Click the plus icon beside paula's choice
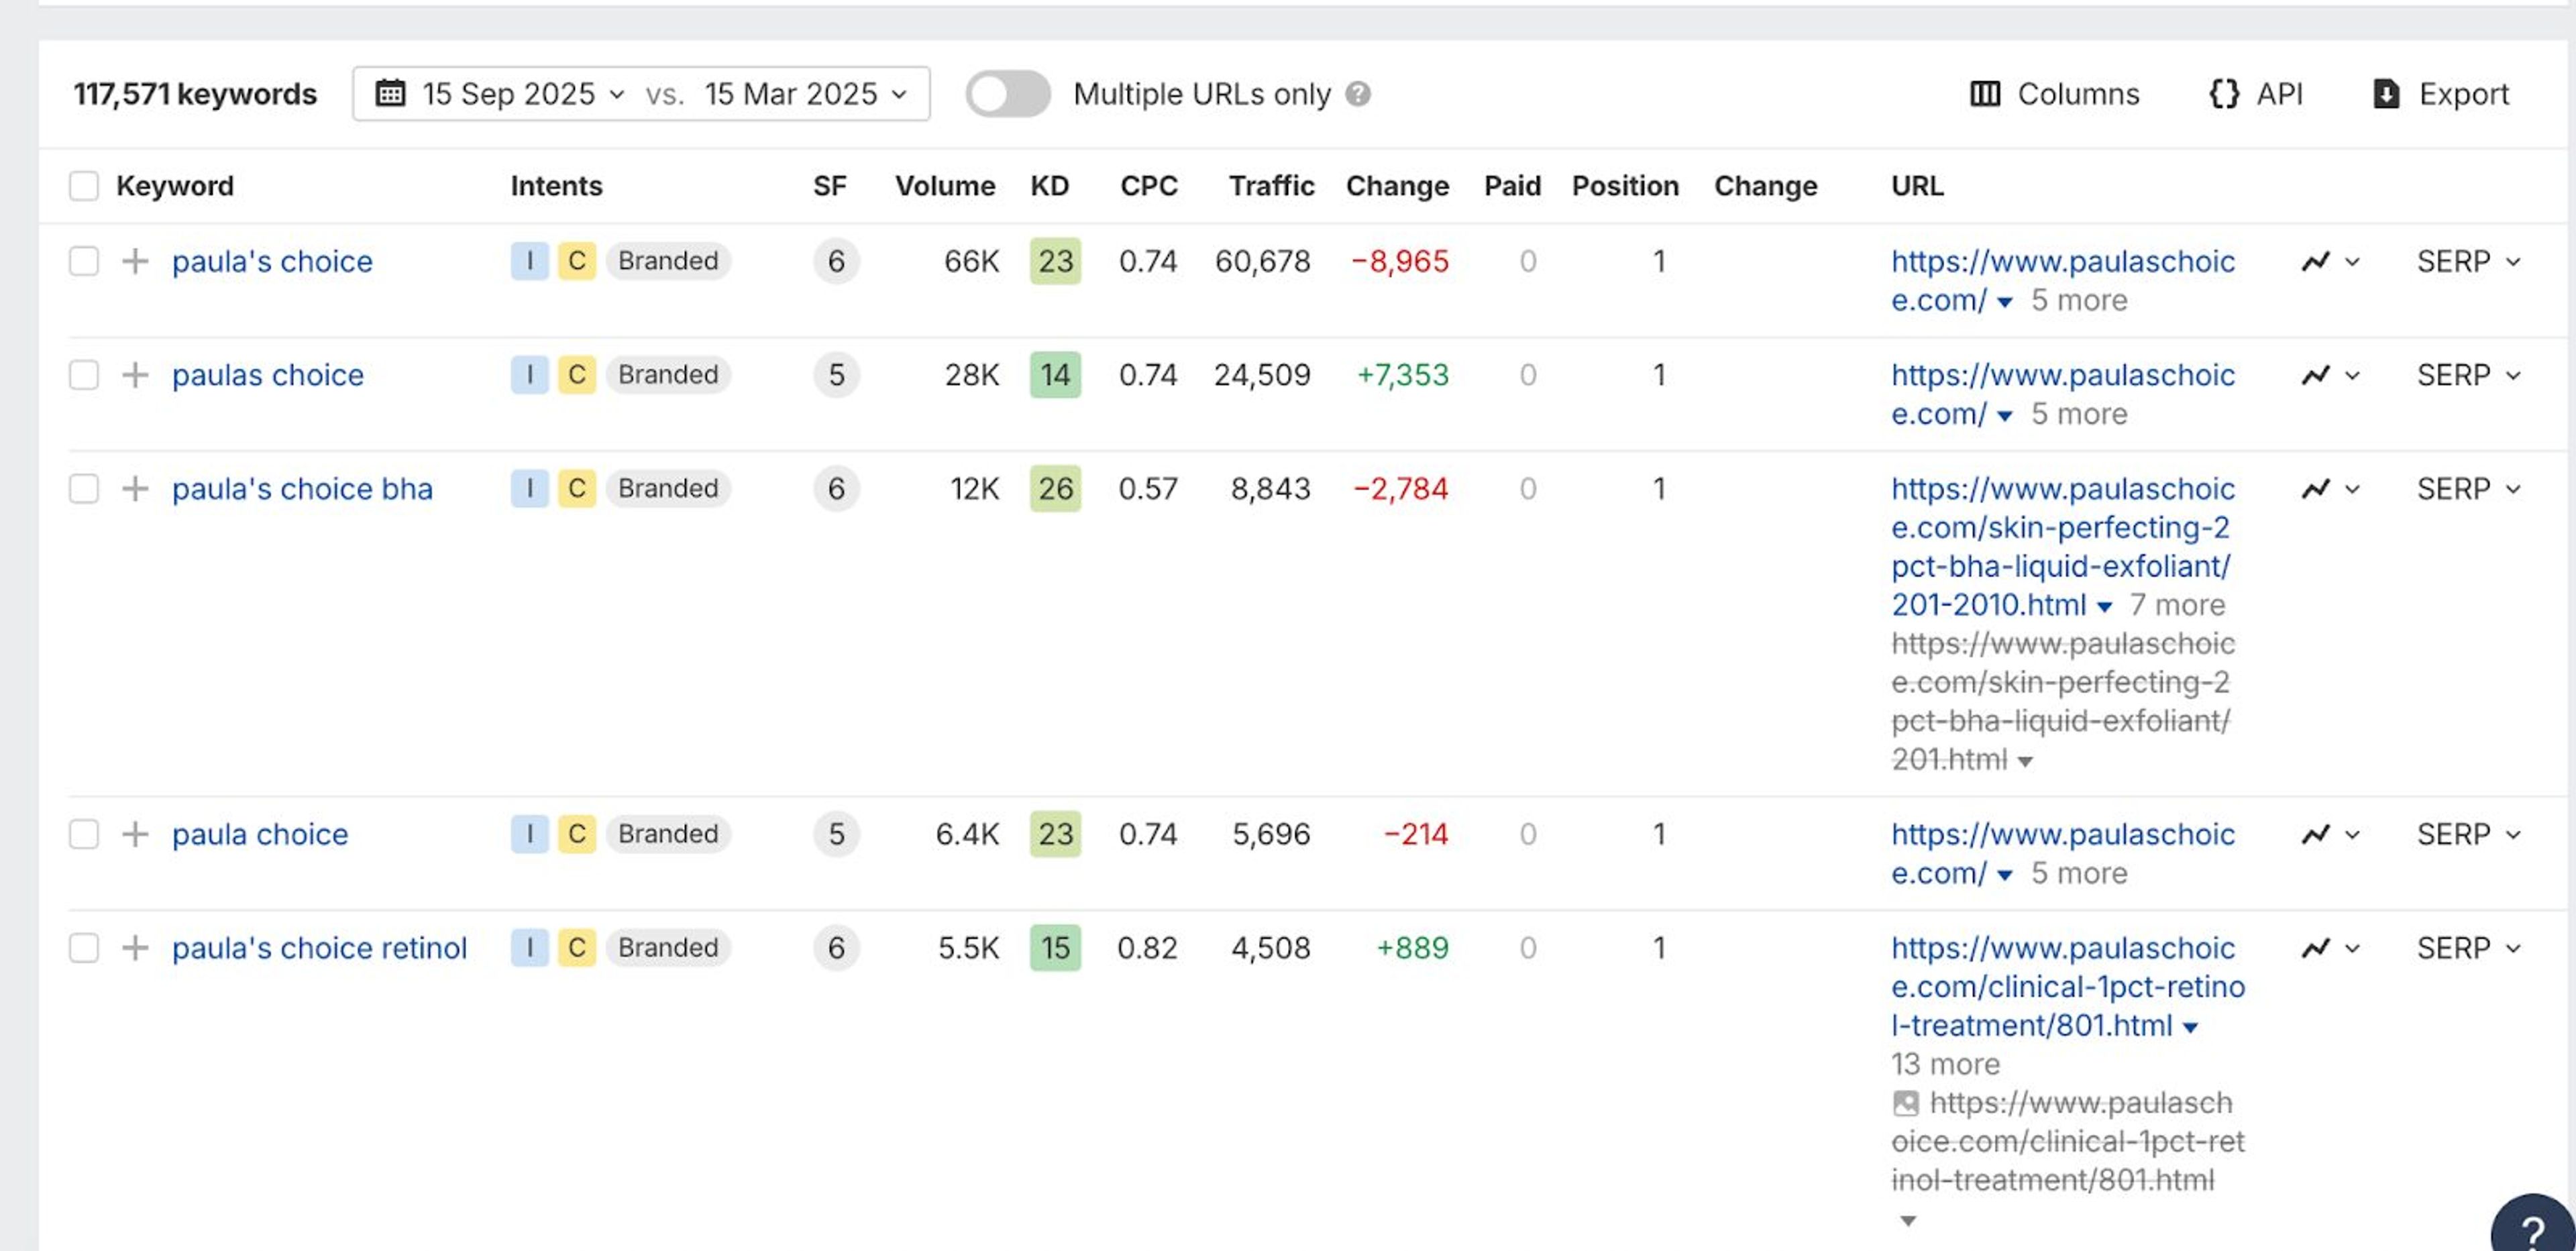2576x1251 pixels. pyautogui.click(x=135, y=261)
